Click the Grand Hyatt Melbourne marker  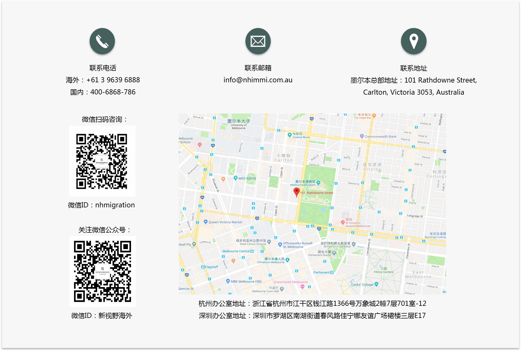302,287
